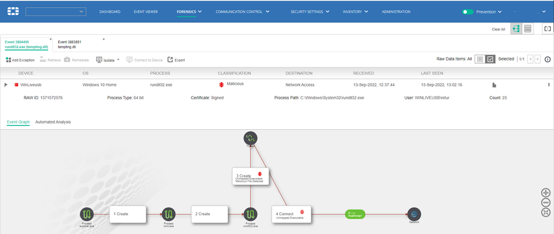Open the info icon near Selected
The height and width of the screenshot is (234, 554).
548,59
